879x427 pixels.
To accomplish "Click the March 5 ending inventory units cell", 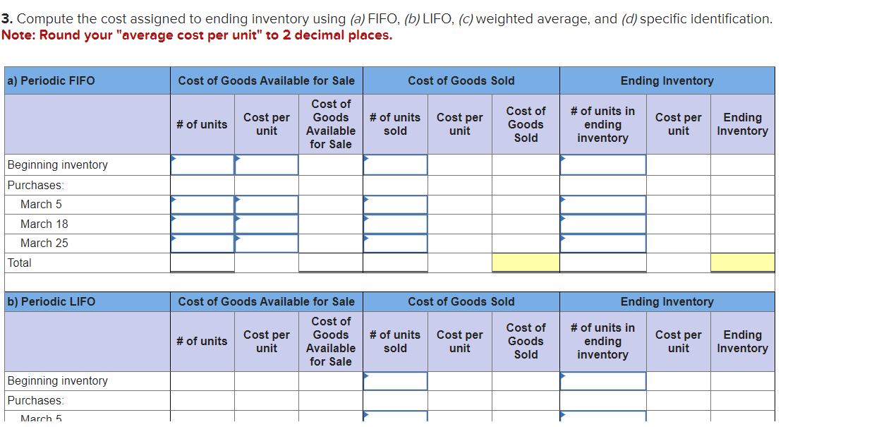I will 602,204.
